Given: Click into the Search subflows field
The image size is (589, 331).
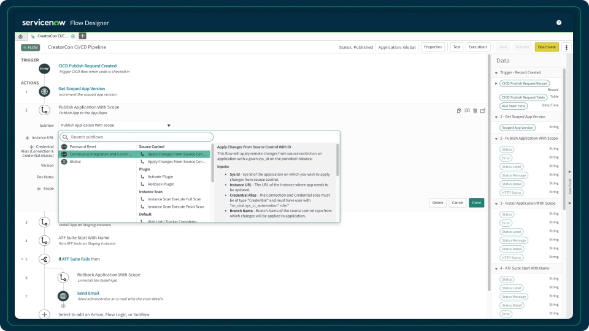Looking at the screenshot, I should (x=136, y=137).
